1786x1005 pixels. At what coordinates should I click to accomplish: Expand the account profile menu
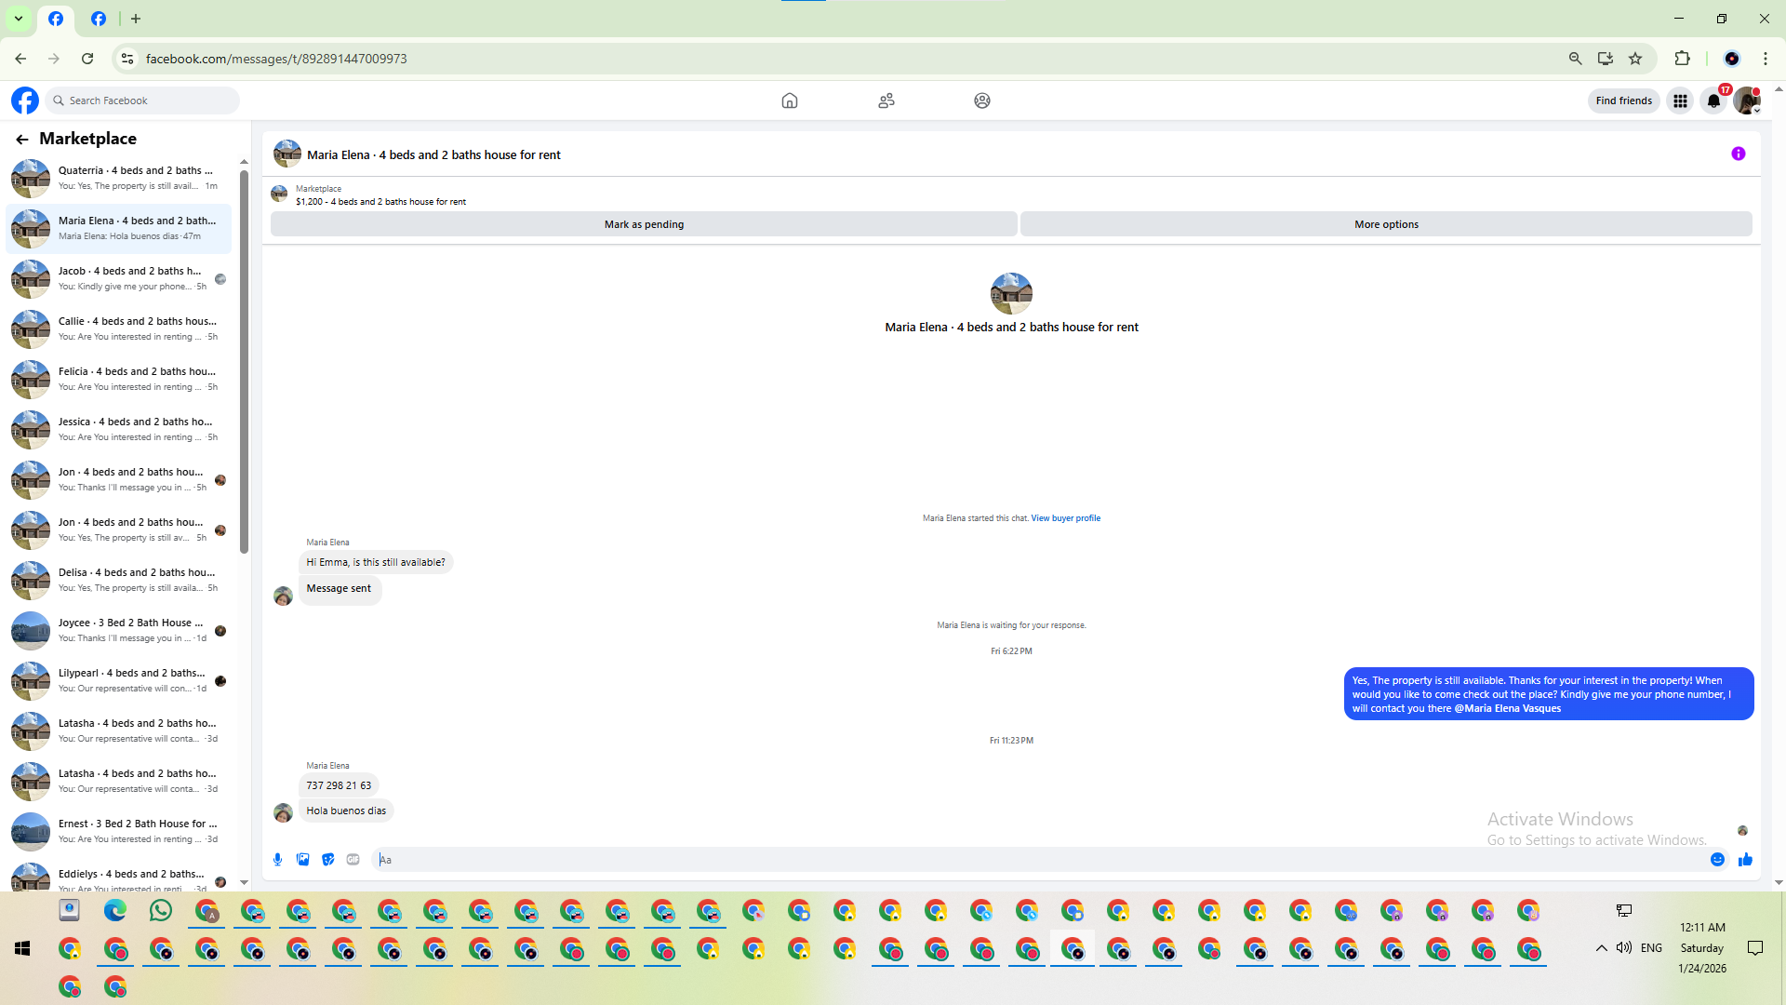[1747, 101]
